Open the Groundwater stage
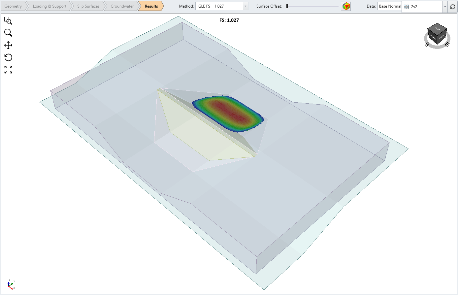Viewport: 458px width, 295px height. [121, 6]
